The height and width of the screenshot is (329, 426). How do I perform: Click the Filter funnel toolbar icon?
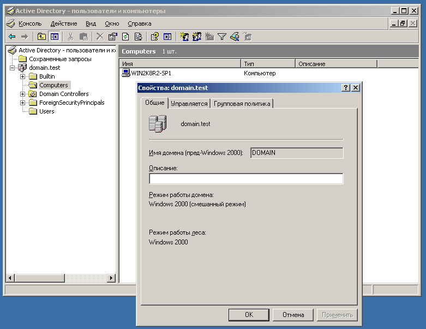[x=222, y=37]
